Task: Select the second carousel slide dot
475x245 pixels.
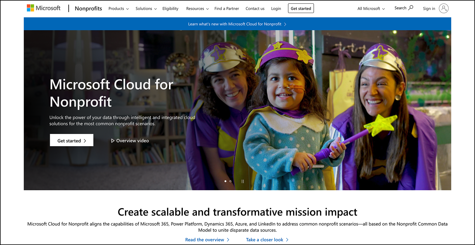Action: point(230,181)
